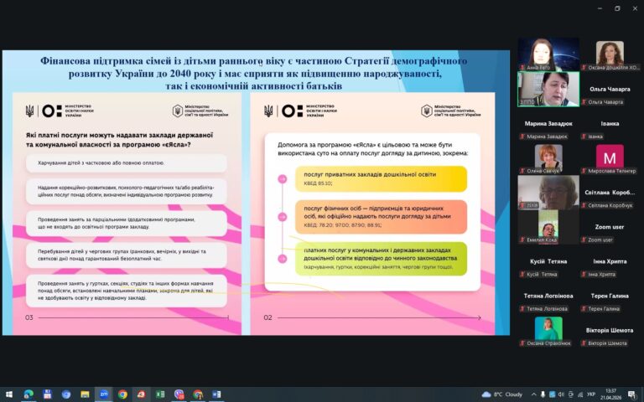Open Word from the taskbar
The image size is (644, 402).
click(216, 394)
